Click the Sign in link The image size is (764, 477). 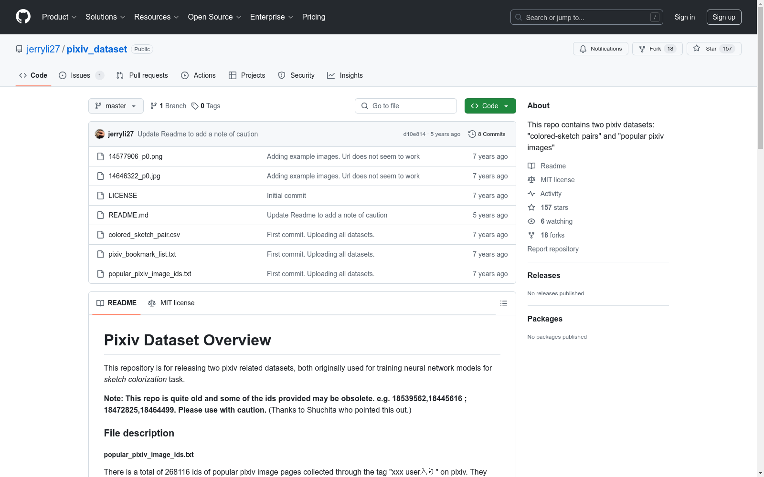685,17
